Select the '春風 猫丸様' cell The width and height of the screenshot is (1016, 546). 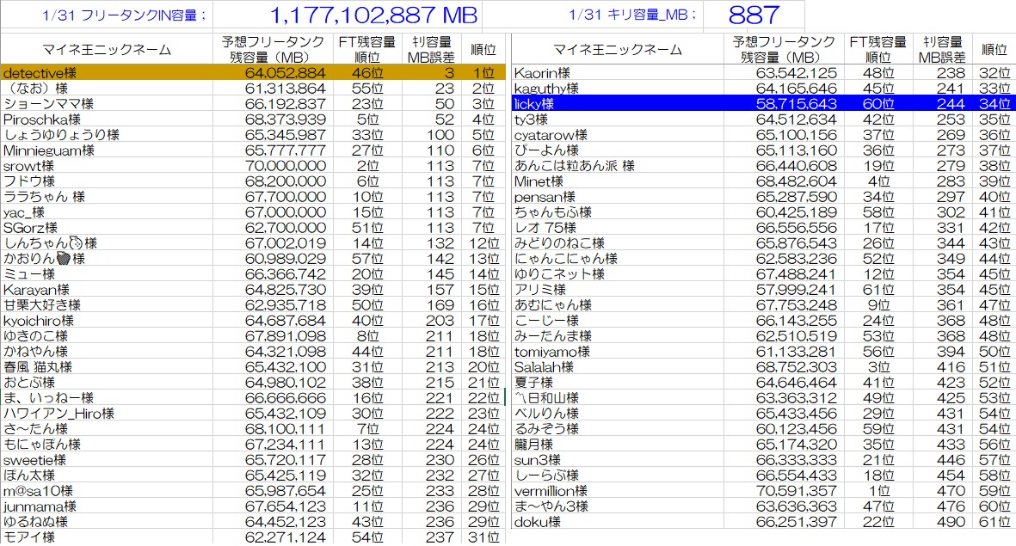click(x=107, y=367)
